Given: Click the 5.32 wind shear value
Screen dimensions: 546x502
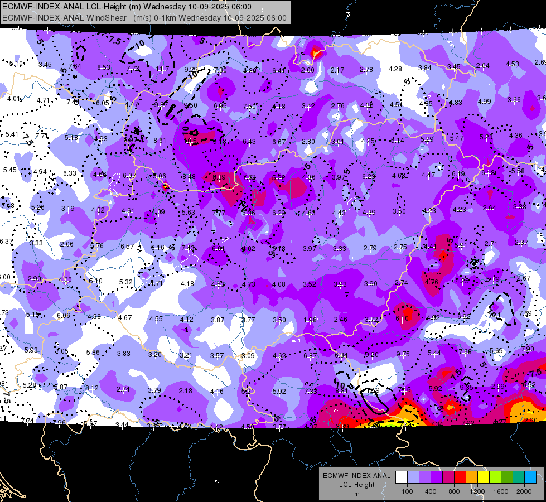Looking at the screenshot, I should click(125, 282).
